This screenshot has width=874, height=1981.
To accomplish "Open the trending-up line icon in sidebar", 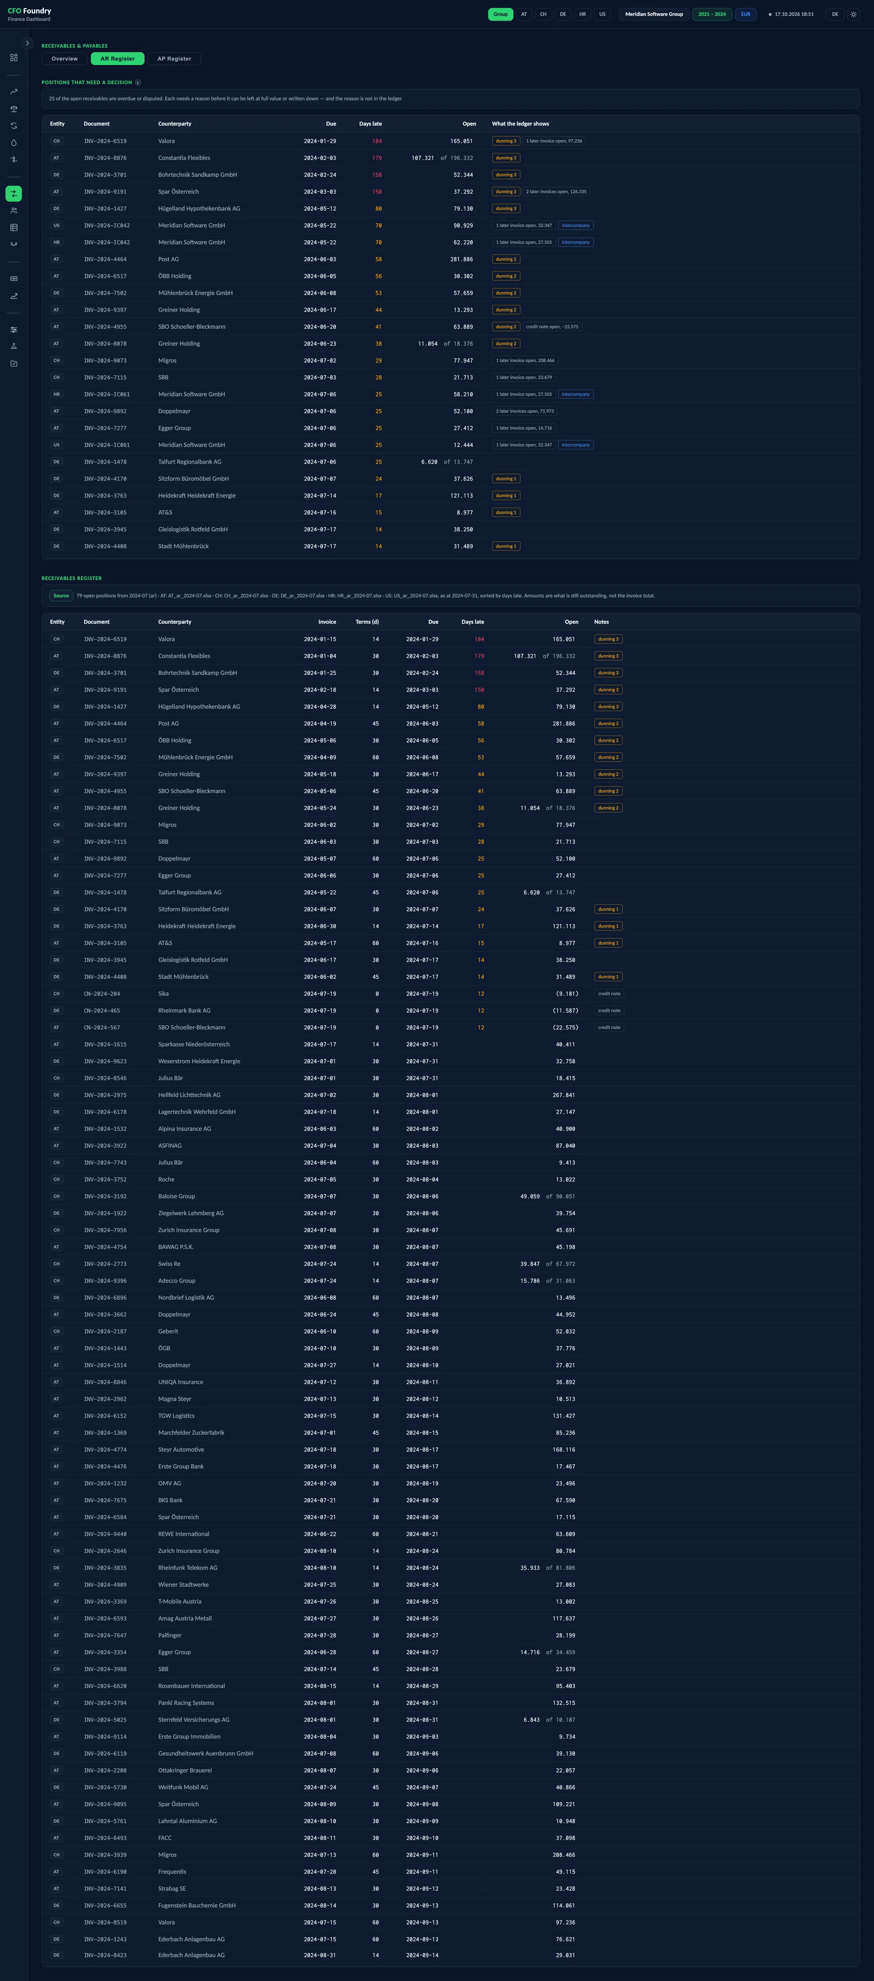I will (14, 91).
